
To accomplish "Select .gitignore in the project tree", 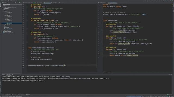I will [x=7, y=26].
